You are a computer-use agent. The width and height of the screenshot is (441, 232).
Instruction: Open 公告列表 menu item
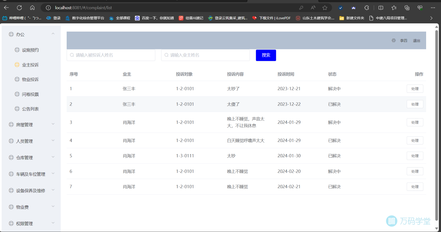click(x=30, y=109)
